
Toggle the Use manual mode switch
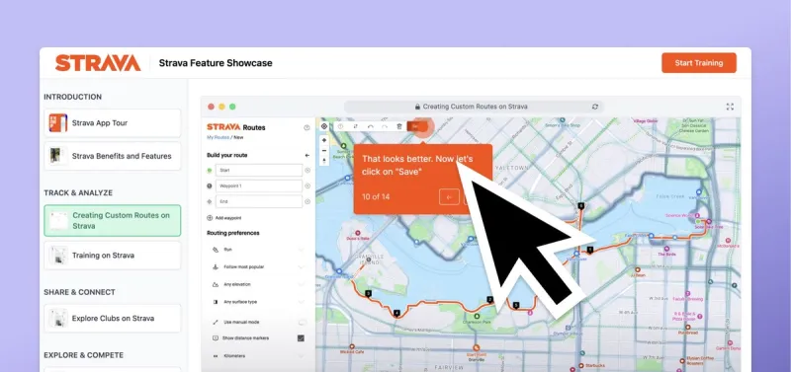tap(303, 322)
